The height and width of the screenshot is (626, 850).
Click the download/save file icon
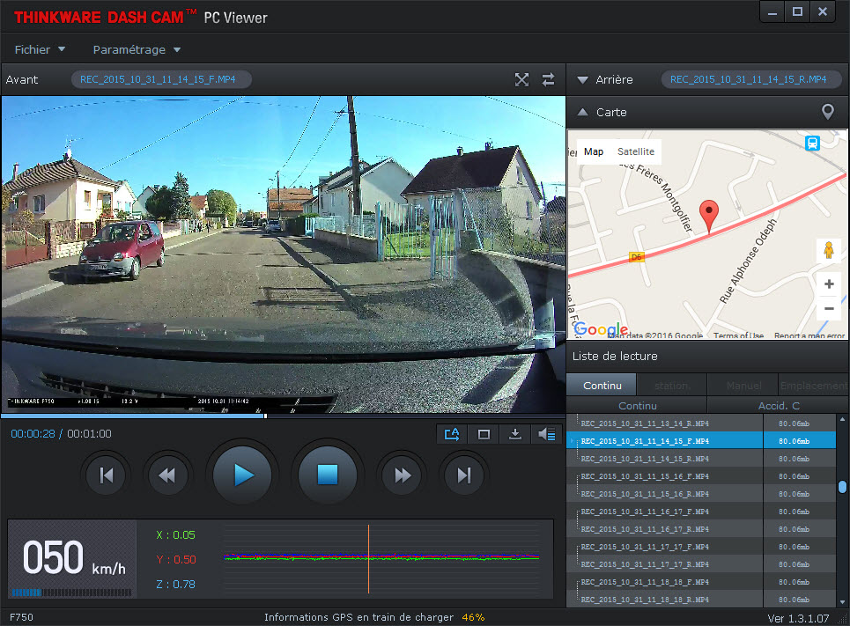(x=515, y=434)
